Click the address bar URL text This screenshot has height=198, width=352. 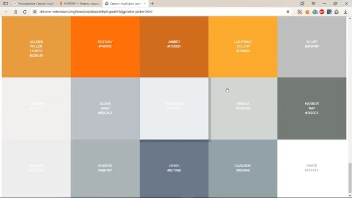[96, 12]
